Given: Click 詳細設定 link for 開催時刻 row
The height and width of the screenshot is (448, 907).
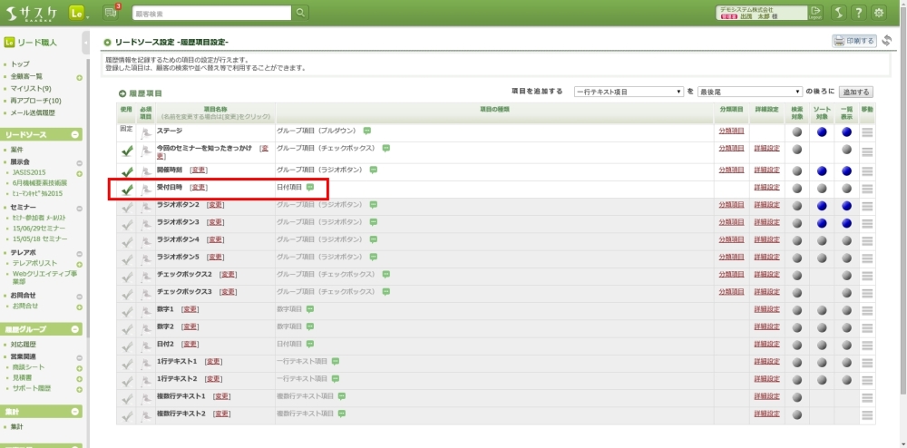Looking at the screenshot, I should pos(766,170).
